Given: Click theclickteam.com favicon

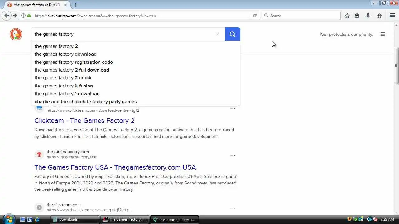Looking at the screenshot, I should 39,207.
